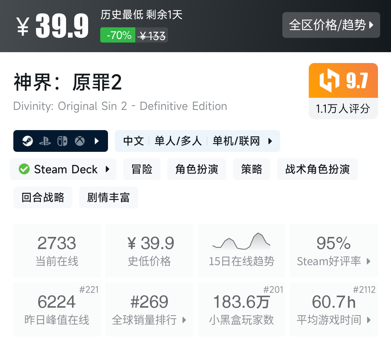The image size is (391, 340).
Task: Open 全球销量排行 ranking
Action: pyautogui.click(x=149, y=309)
